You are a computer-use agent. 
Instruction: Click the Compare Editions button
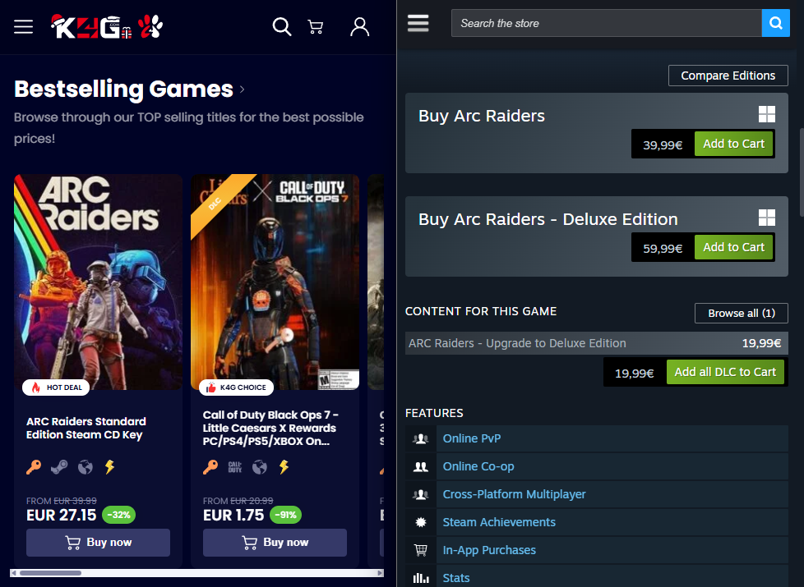(728, 76)
